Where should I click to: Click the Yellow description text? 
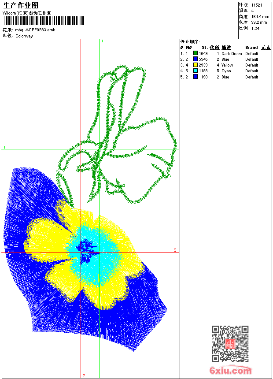[227, 65]
